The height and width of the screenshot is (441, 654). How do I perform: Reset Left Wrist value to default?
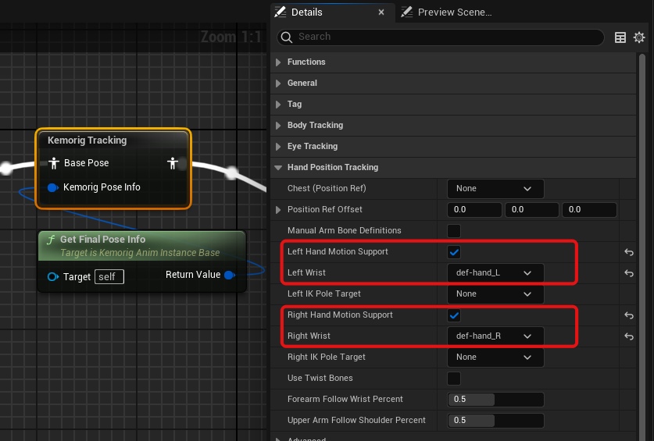628,273
